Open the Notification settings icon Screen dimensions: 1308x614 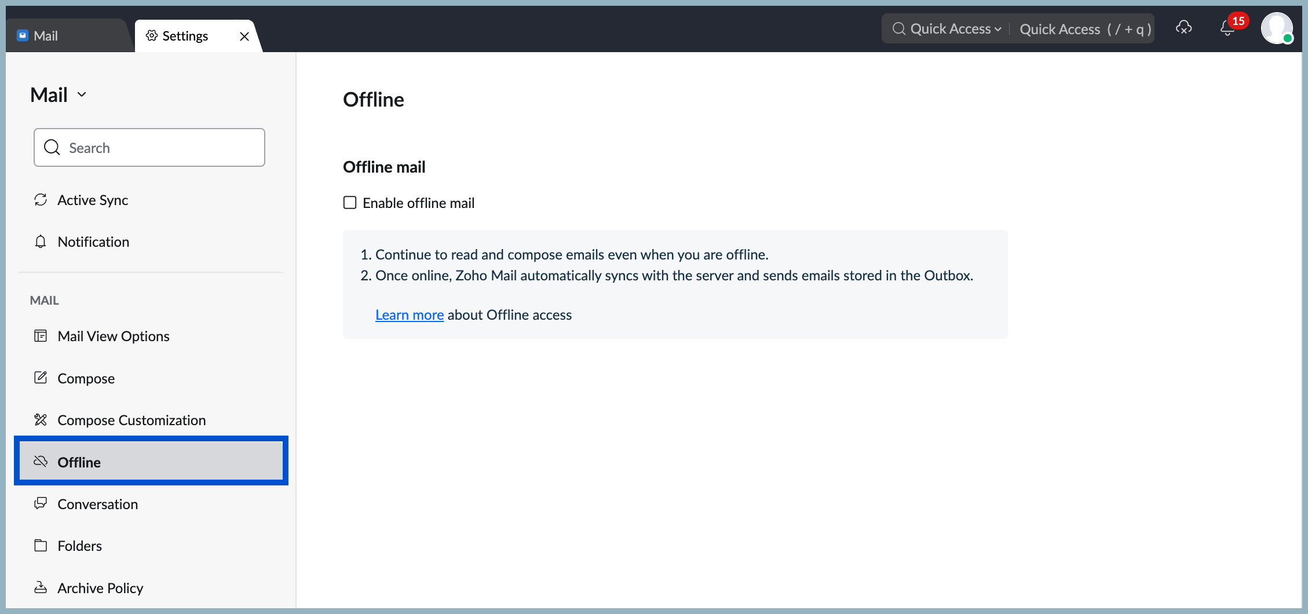click(x=40, y=242)
